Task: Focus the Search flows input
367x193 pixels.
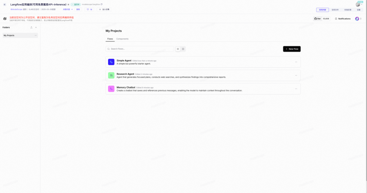Action: [140, 49]
